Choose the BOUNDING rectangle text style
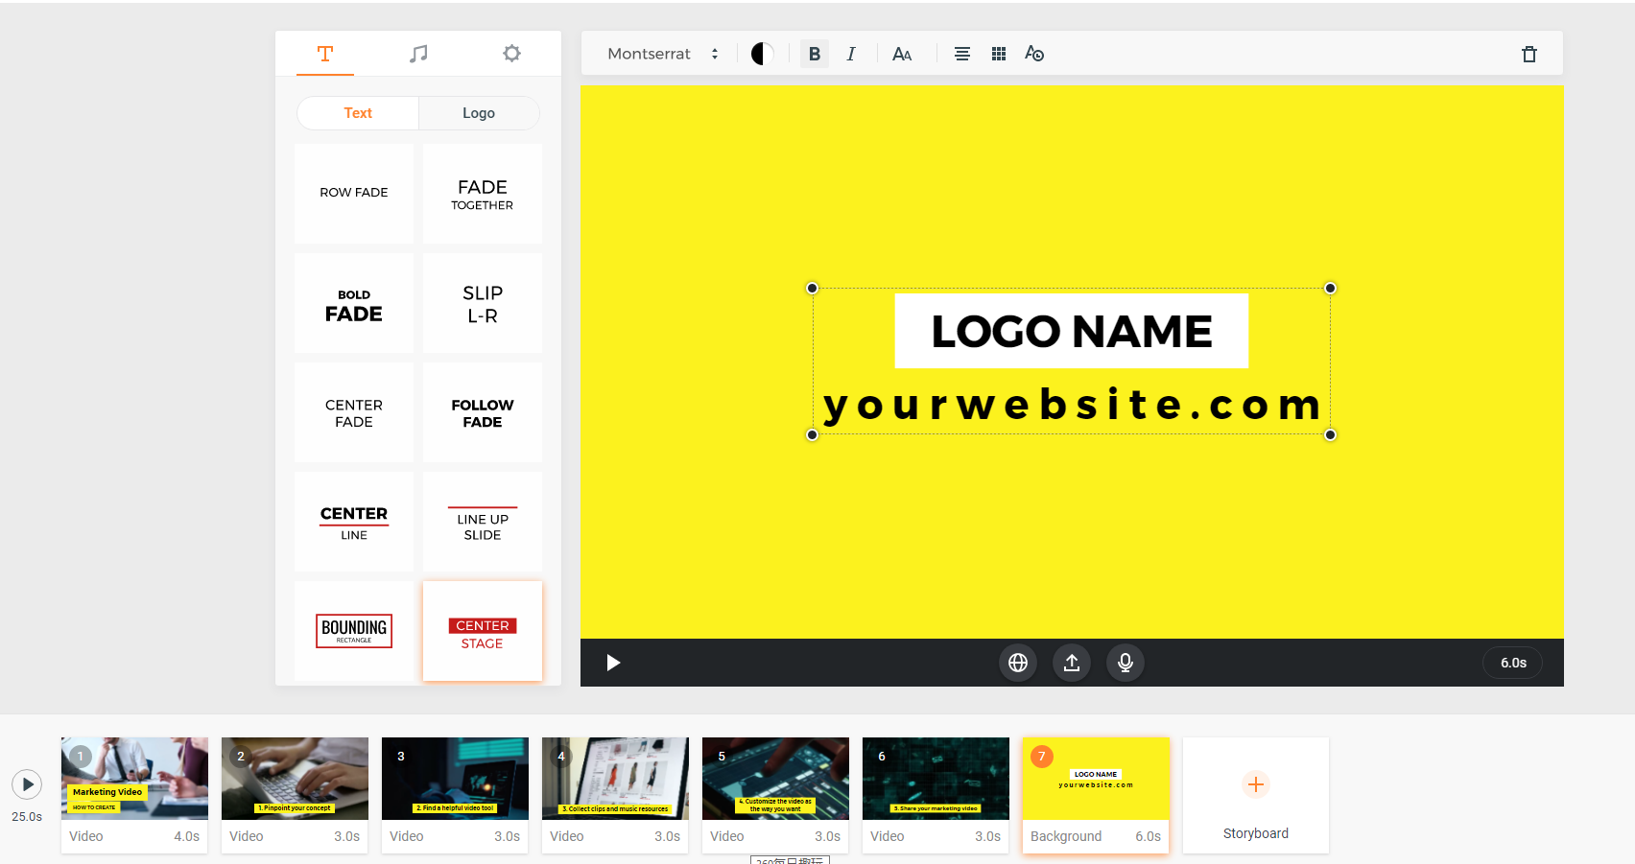 pyautogui.click(x=354, y=631)
